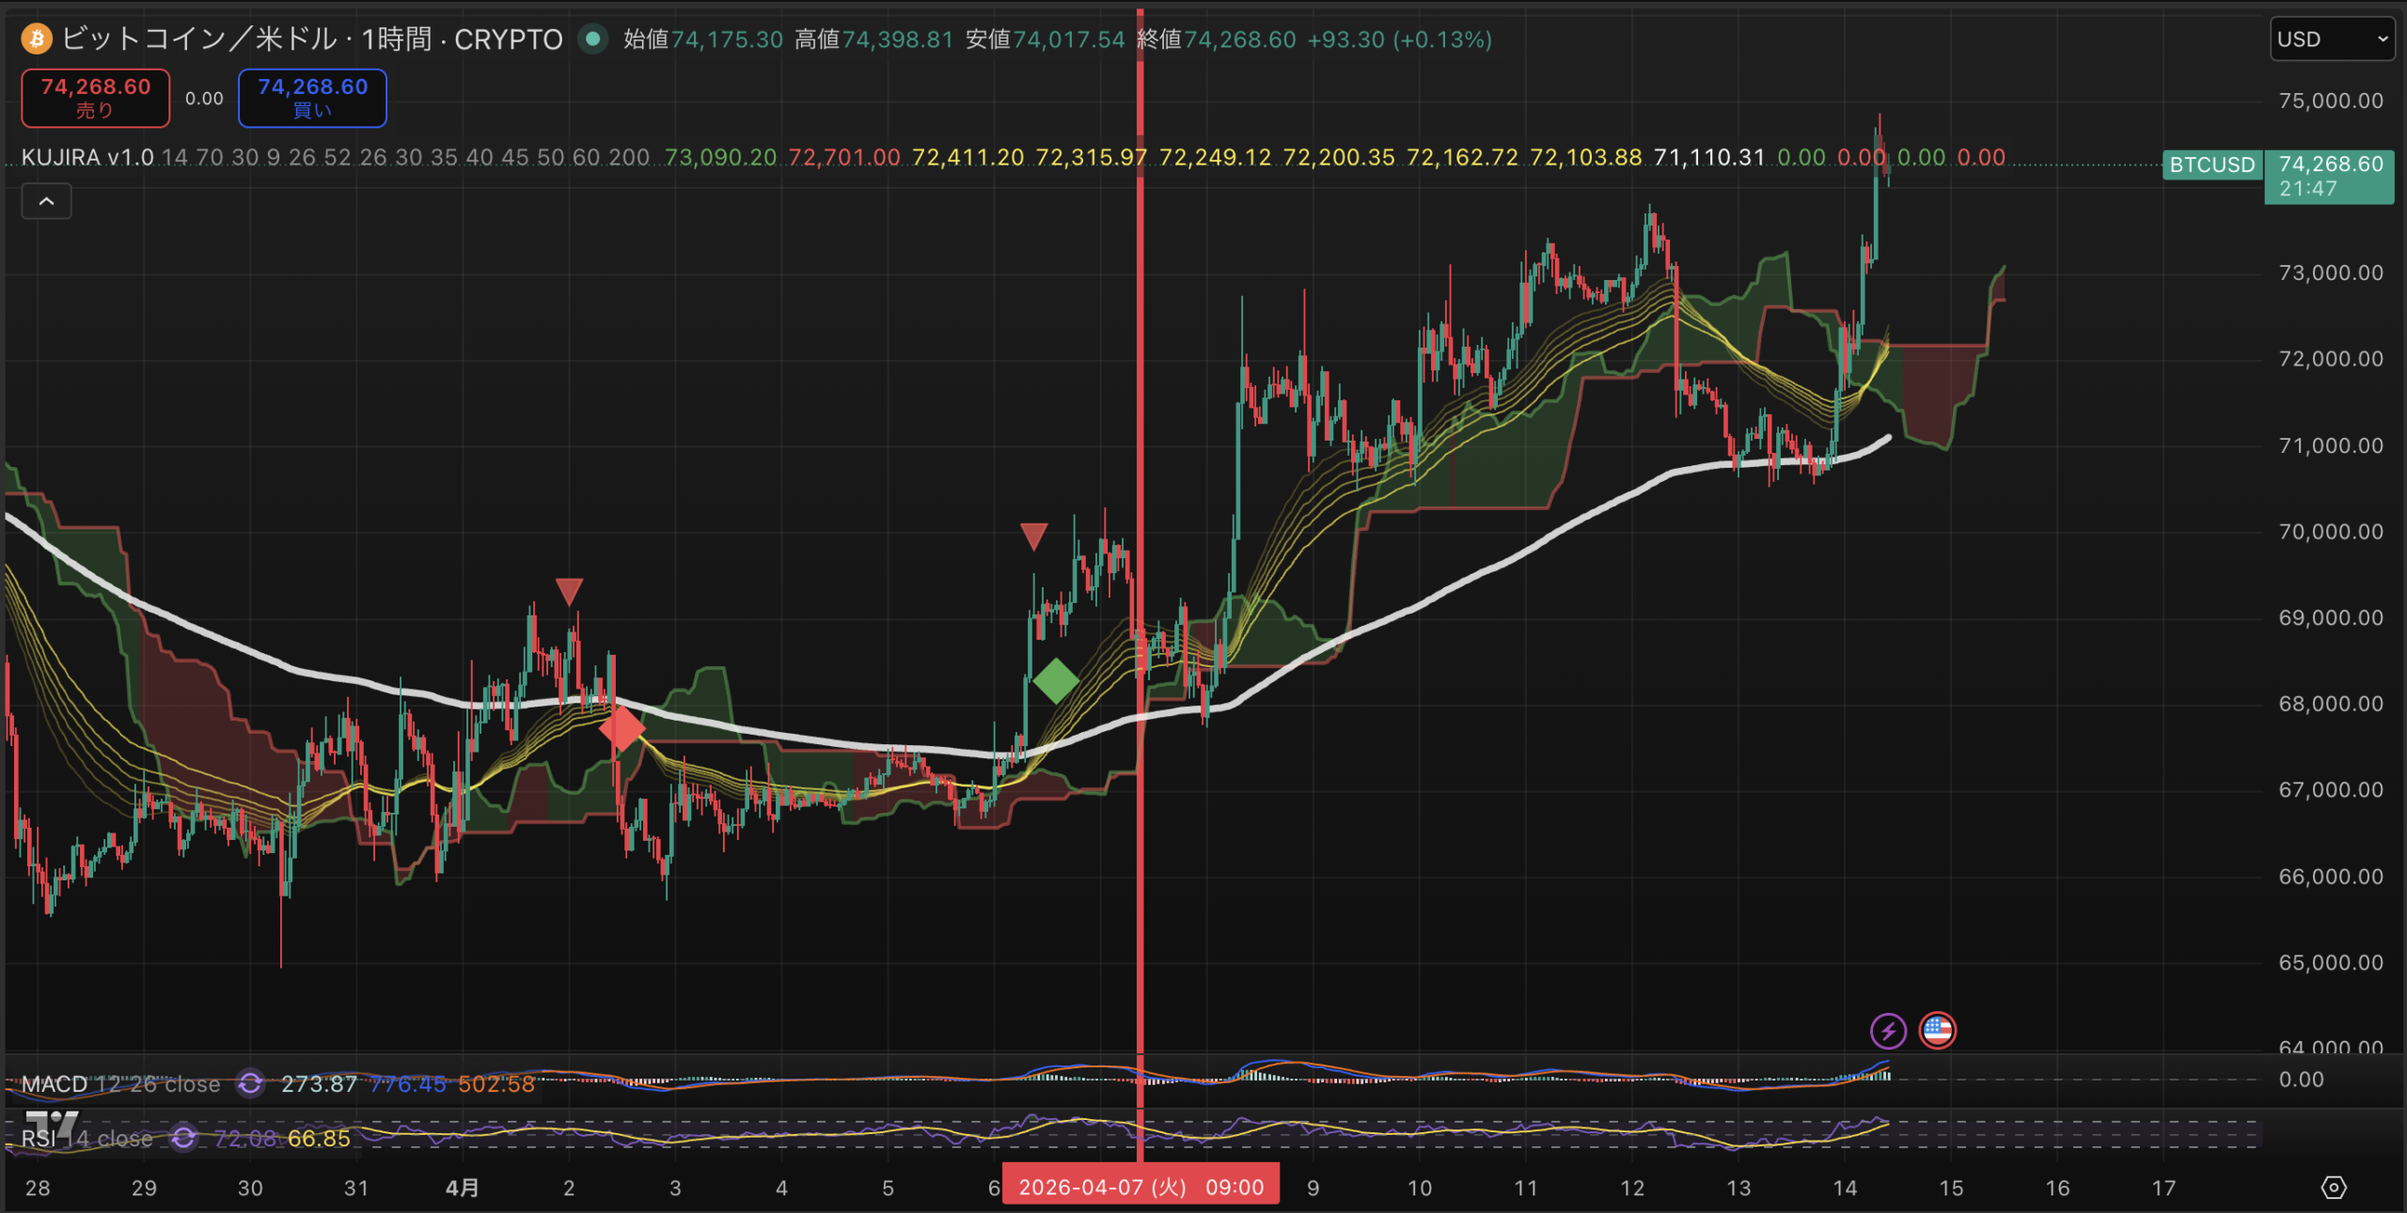Select the MACD indicator legend label
This screenshot has height=1213, width=2407.
click(x=54, y=1084)
